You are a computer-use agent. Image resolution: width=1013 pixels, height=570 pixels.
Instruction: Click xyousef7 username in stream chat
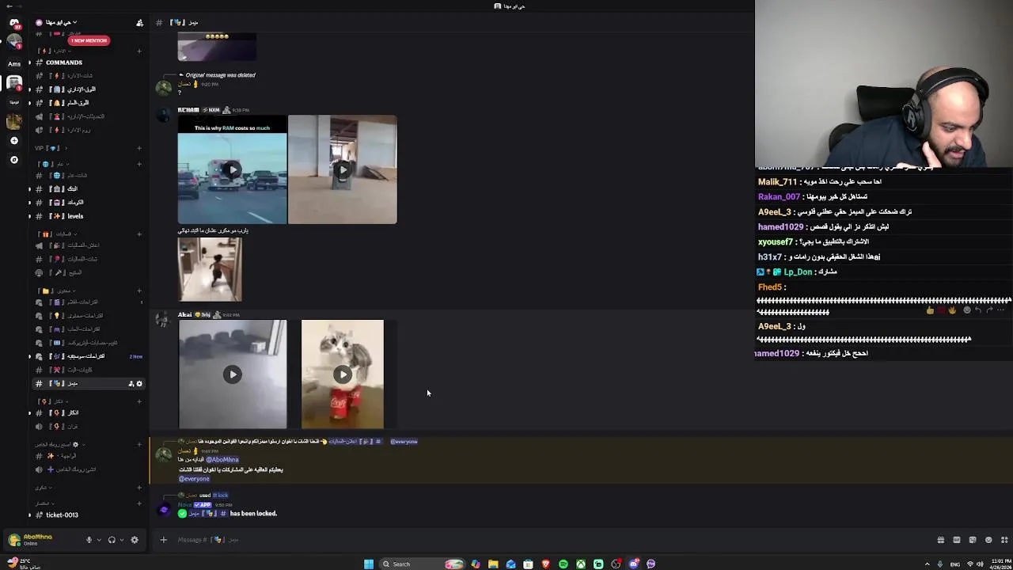[776, 242]
